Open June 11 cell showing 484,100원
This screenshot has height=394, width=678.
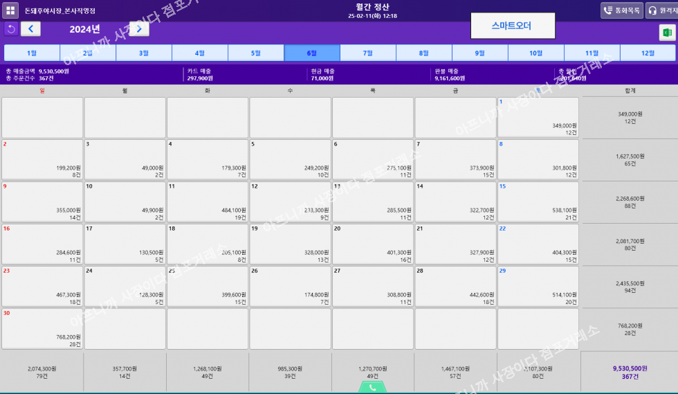207,202
